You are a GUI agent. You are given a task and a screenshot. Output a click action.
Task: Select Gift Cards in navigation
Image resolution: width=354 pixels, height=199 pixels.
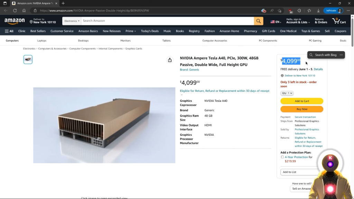(268, 31)
